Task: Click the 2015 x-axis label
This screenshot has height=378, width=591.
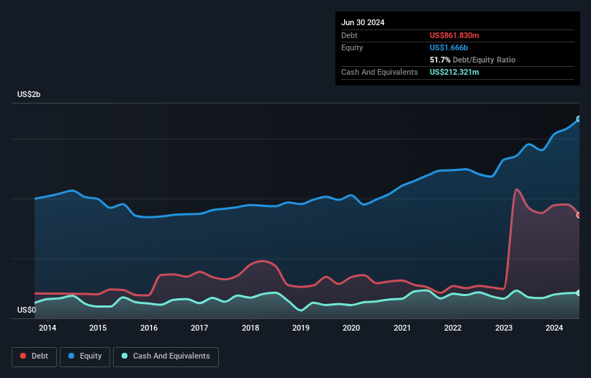Action: (98, 328)
